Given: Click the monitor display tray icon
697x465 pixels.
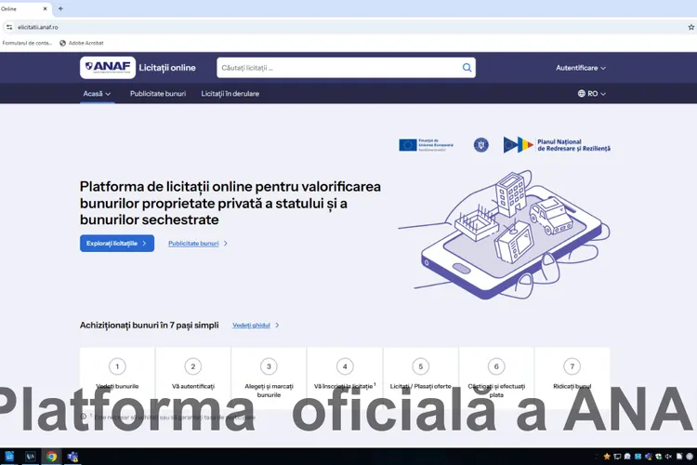Looking at the screenshot, I should (617, 457).
